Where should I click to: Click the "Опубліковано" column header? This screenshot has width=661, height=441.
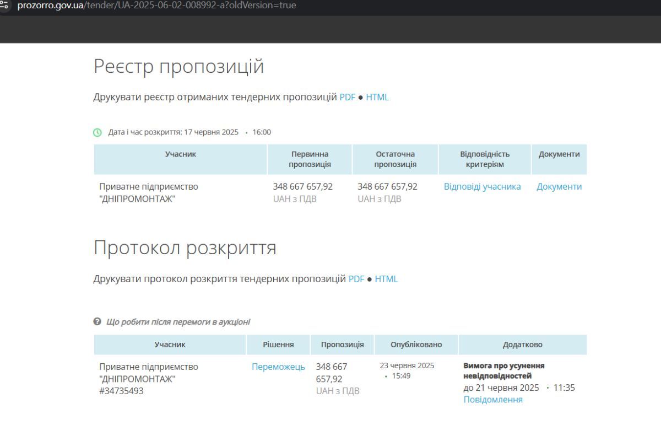(x=416, y=345)
